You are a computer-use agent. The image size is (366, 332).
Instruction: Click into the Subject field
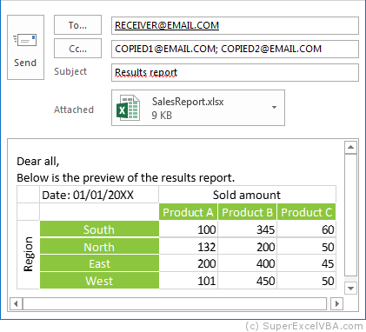[235, 72]
